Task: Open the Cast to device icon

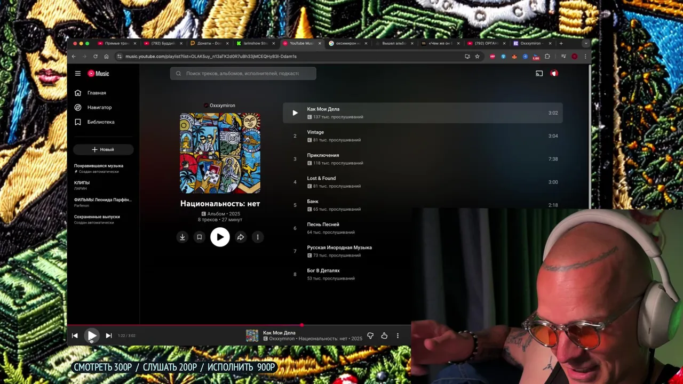Action: click(x=539, y=74)
